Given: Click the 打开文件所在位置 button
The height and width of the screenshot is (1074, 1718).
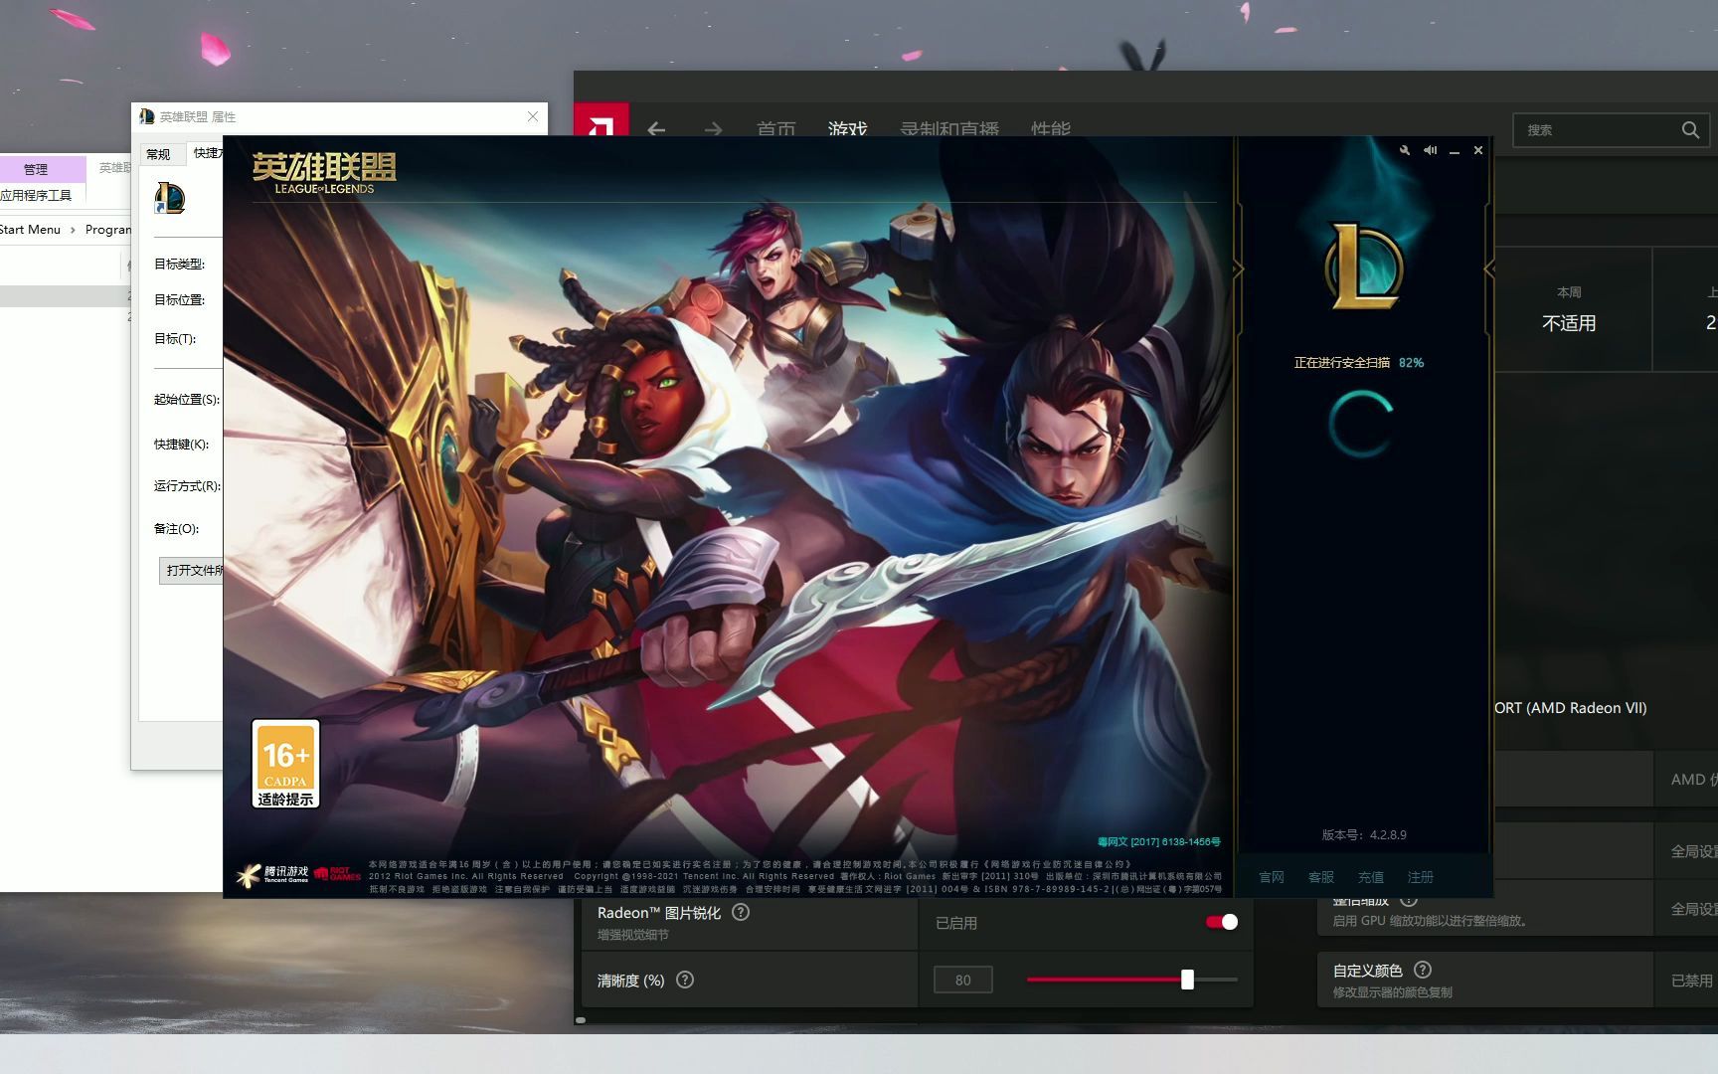Looking at the screenshot, I should click(x=193, y=571).
